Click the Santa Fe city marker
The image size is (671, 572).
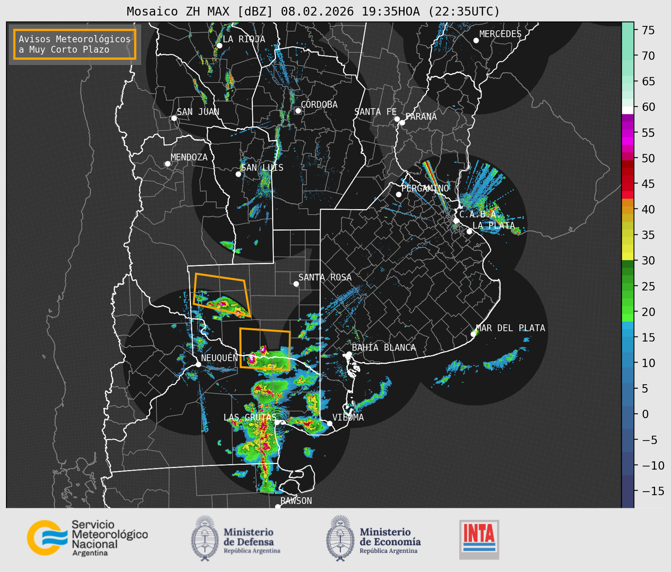pos(397,119)
